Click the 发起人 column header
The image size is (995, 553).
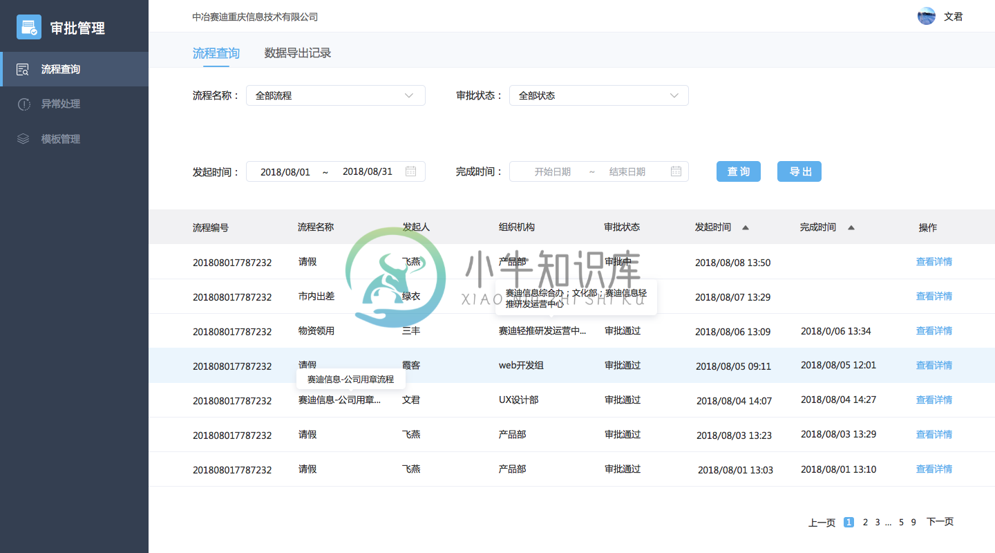pos(416,227)
